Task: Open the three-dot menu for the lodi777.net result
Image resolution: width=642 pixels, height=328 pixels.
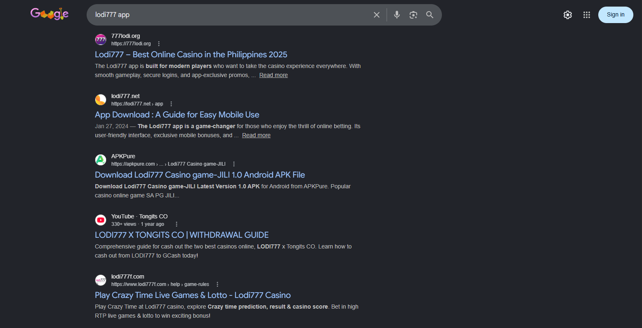Action: [x=171, y=104]
